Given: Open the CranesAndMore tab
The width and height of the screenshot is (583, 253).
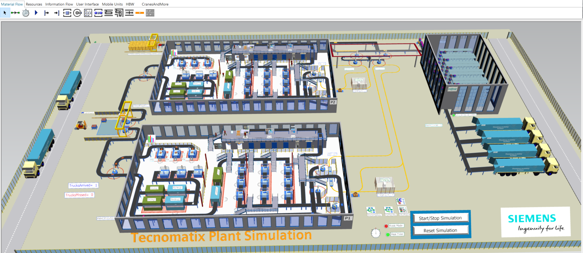Looking at the screenshot, I should (x=155, y=4).
